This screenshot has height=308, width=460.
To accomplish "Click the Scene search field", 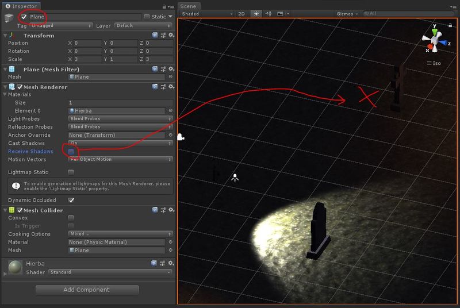I will click(408, 13).
